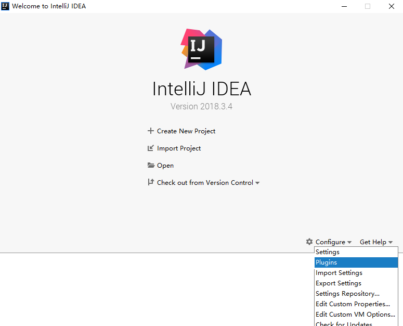Select the Open project link

pos(165,166)
